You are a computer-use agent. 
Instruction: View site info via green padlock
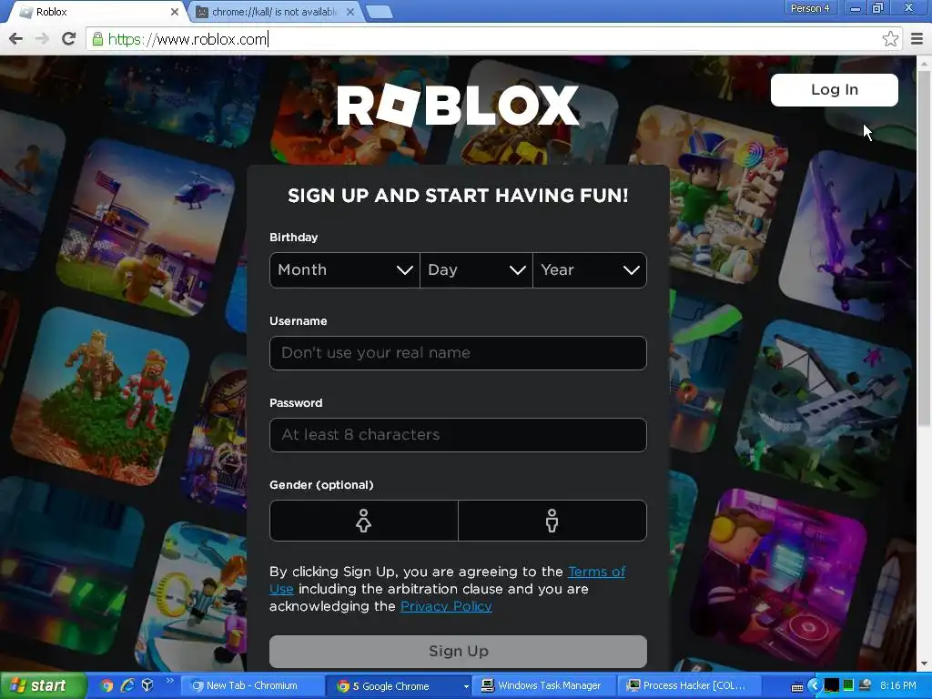[97, 39]
